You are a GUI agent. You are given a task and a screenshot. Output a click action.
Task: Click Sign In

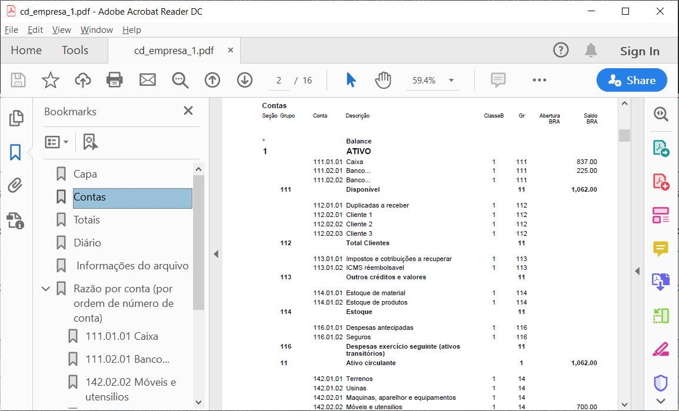pos(640,51)
